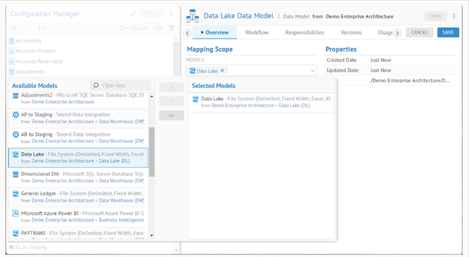469x257 pixels.
Task: Expand the Models dropdown chevron
Action: (312, 71)
